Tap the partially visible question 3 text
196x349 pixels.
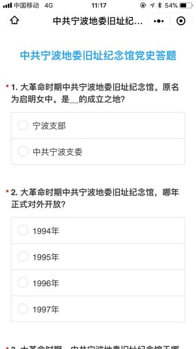(95, 347)
